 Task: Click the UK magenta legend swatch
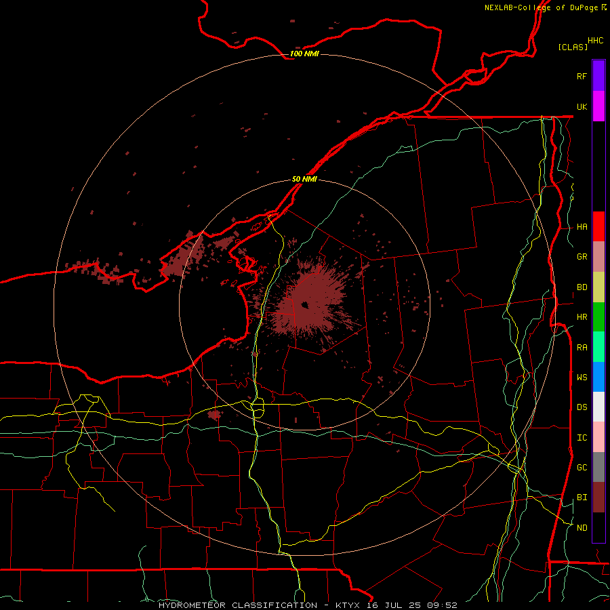click(598, 106)
